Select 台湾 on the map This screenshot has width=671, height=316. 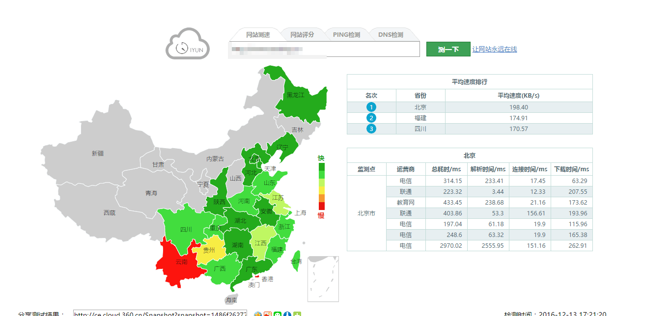click(296, 262)
